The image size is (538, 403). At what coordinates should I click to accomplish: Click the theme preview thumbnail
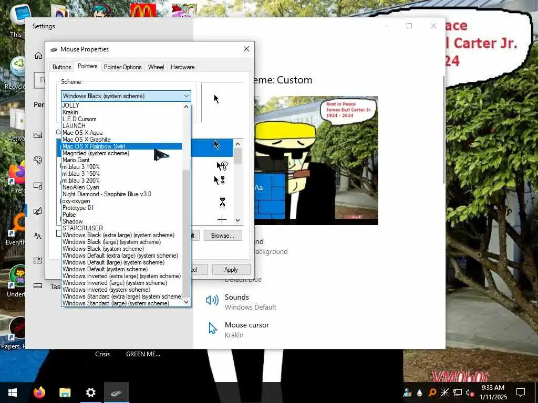pyautogui.click(x=316, y=161)
